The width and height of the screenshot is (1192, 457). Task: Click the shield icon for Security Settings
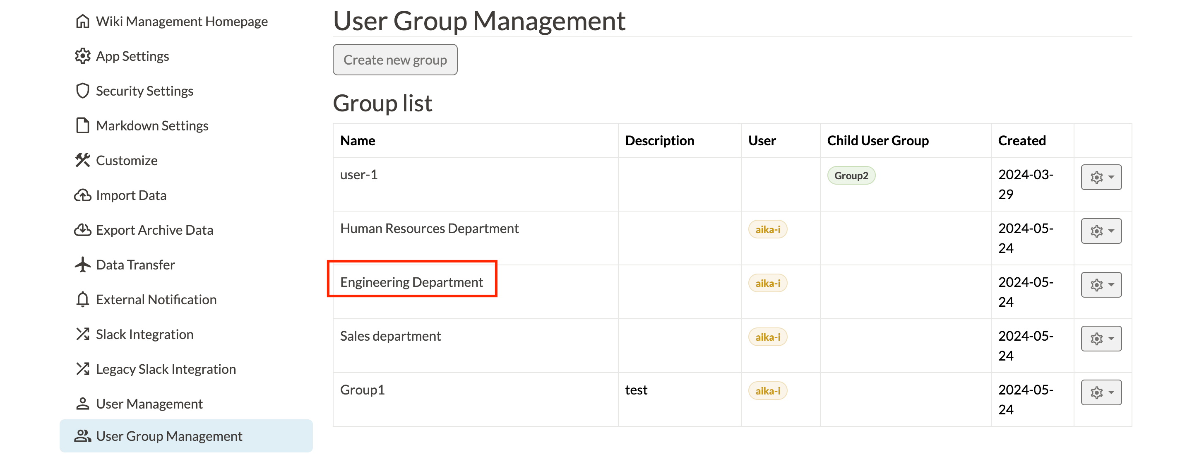[x=82, y=91]
